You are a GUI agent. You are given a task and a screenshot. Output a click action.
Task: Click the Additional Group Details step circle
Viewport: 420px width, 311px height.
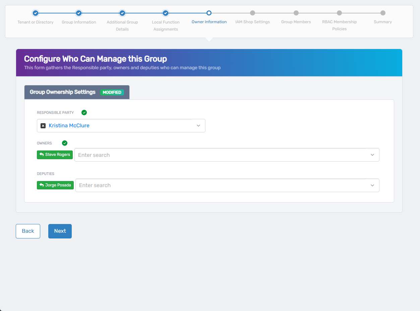tap(122, 13)
